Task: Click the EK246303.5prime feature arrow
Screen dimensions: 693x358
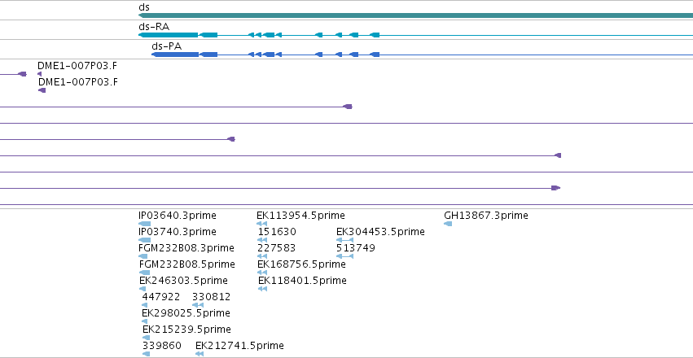Action: click(x=143, y=289)
